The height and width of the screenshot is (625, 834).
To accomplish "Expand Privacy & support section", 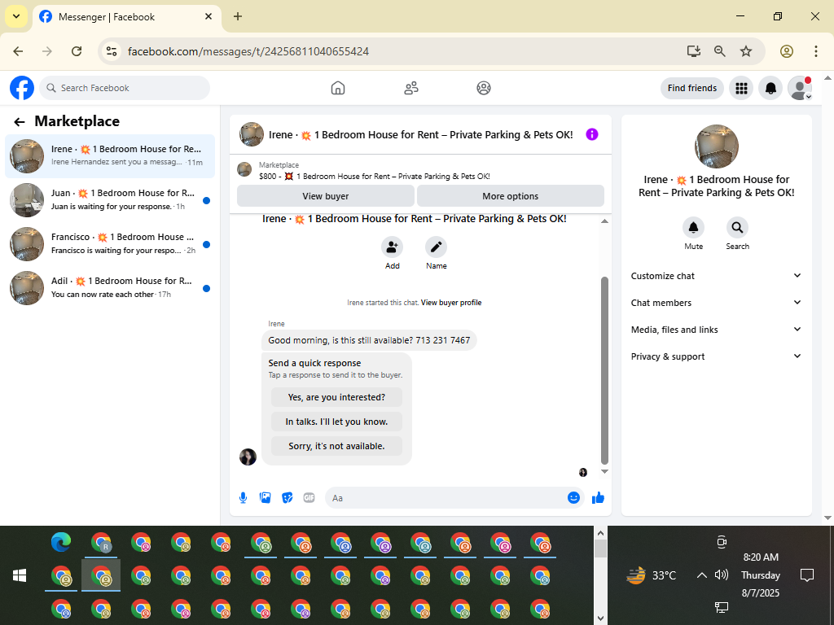I will tap(716, 356).
